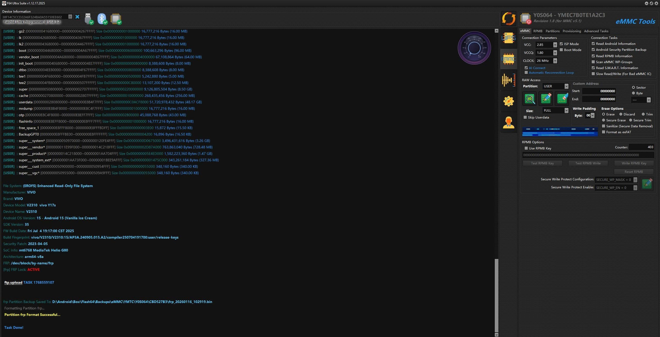The width and height of the screenshot is (660, 337).
Task: Click the Start address input field
Action: coord(599,91)
